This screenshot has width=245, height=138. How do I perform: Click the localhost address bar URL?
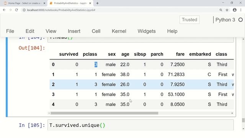click(x=61, y=10)
